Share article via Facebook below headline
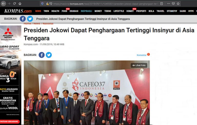197x125 pixels. point(42,55)
